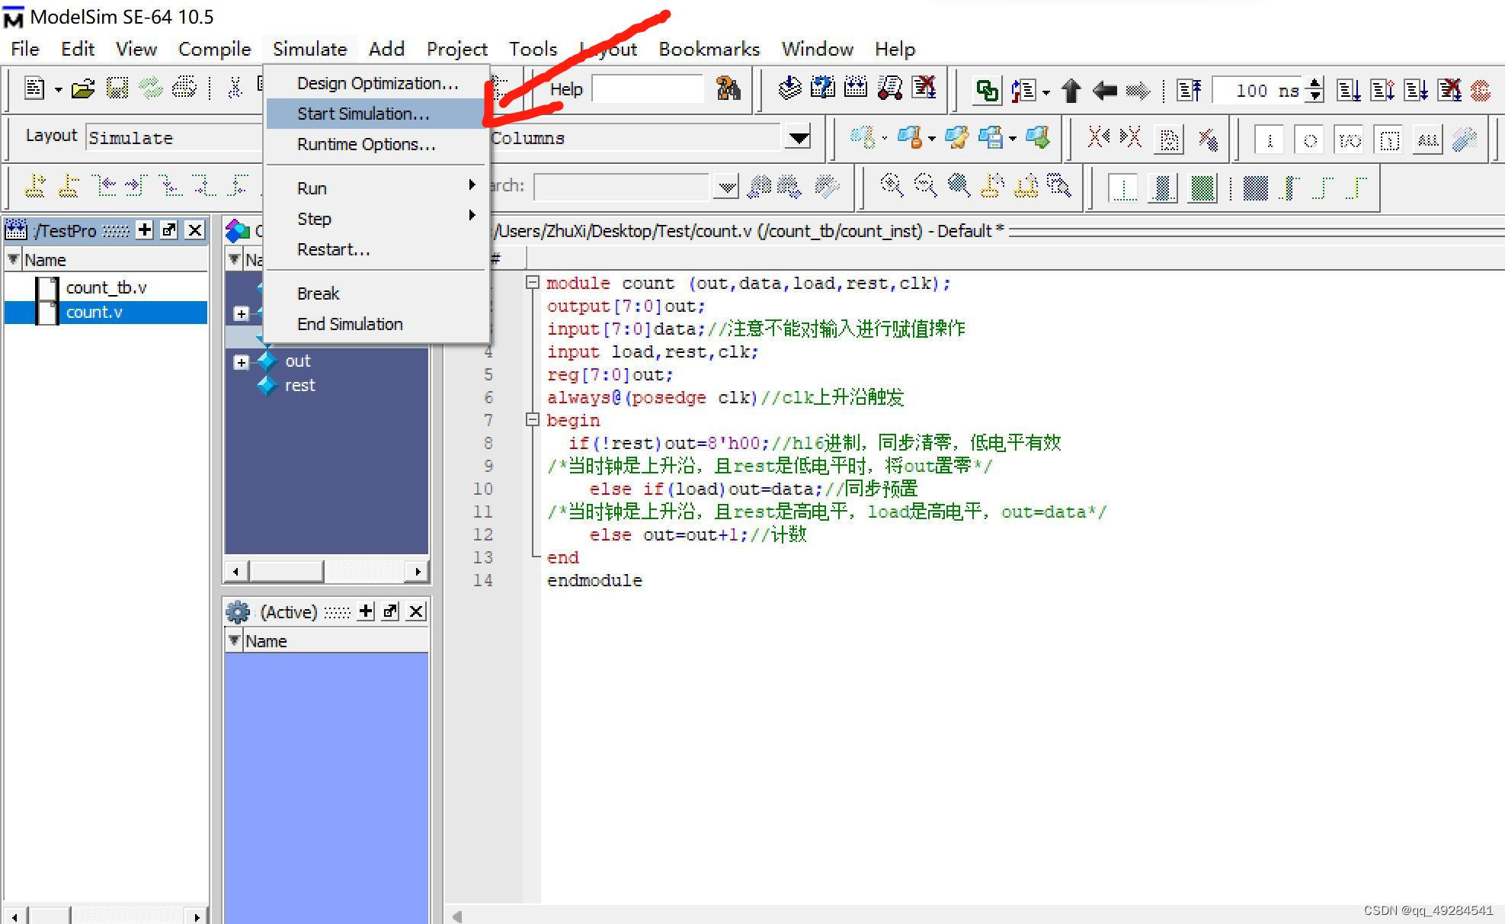Click the black left arrow toolbar icon
This screenshot has width=1505, height=924.
(x=1104, y=91)
